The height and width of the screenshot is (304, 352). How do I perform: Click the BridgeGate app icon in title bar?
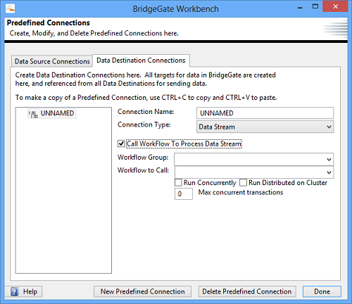click(10, 8)
